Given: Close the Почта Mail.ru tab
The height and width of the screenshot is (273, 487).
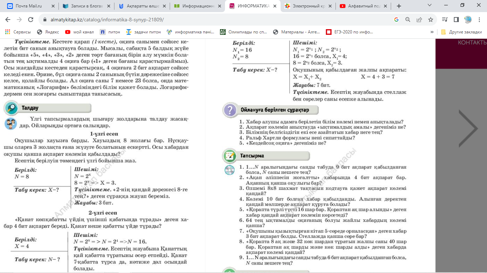Looking at the screenshot, I should [x=53, y=6].
